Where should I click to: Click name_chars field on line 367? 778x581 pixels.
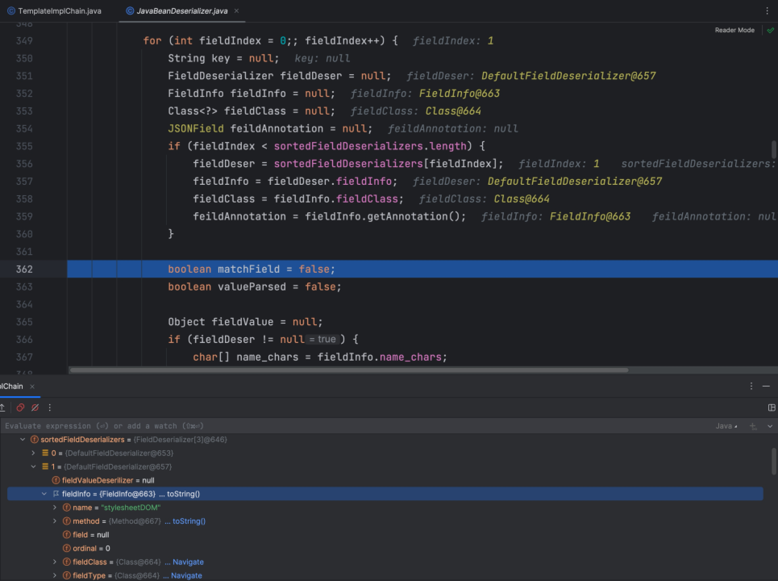[x=410, y=357]
